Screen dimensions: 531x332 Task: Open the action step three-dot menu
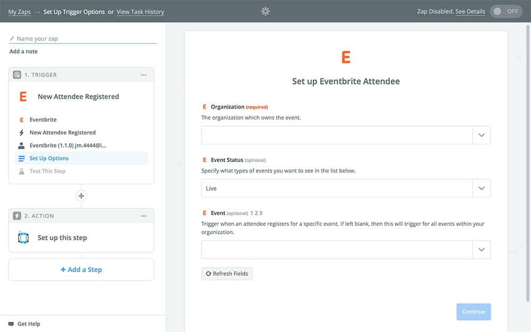click(143, 216)
